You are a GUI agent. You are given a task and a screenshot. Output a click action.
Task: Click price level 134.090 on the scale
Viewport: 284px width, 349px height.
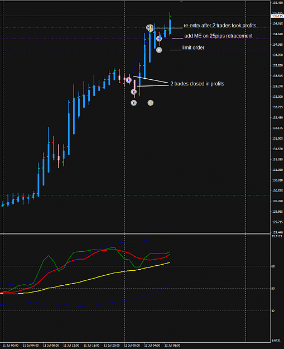tap(277, 55)
